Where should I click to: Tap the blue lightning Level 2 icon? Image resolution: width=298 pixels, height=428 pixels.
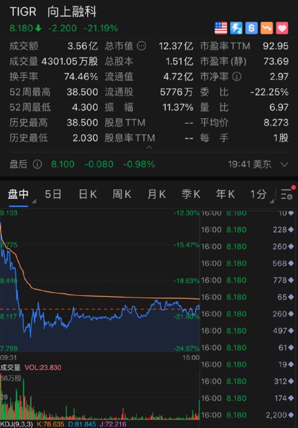click(x=236, y=28)
